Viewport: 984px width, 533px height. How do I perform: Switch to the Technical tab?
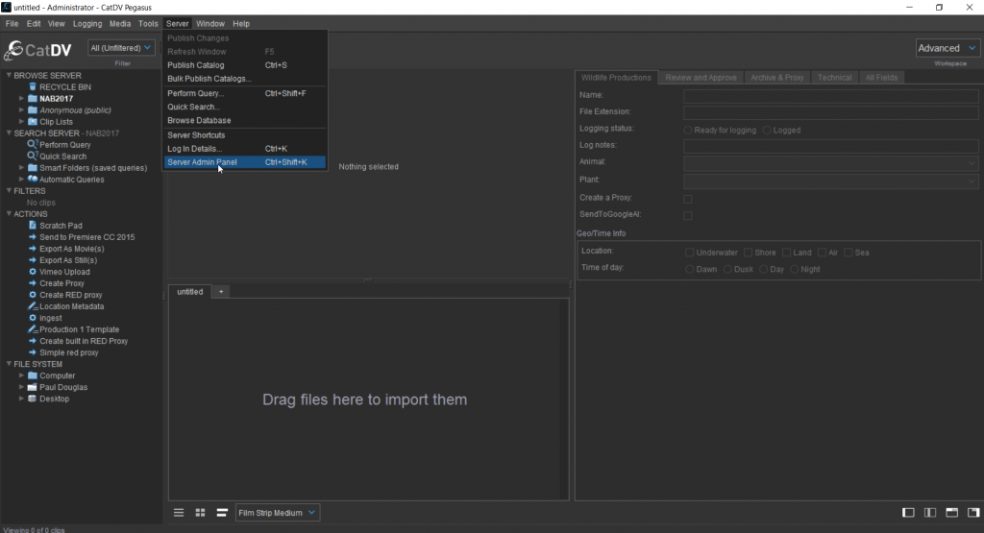(x=834, y=78)
